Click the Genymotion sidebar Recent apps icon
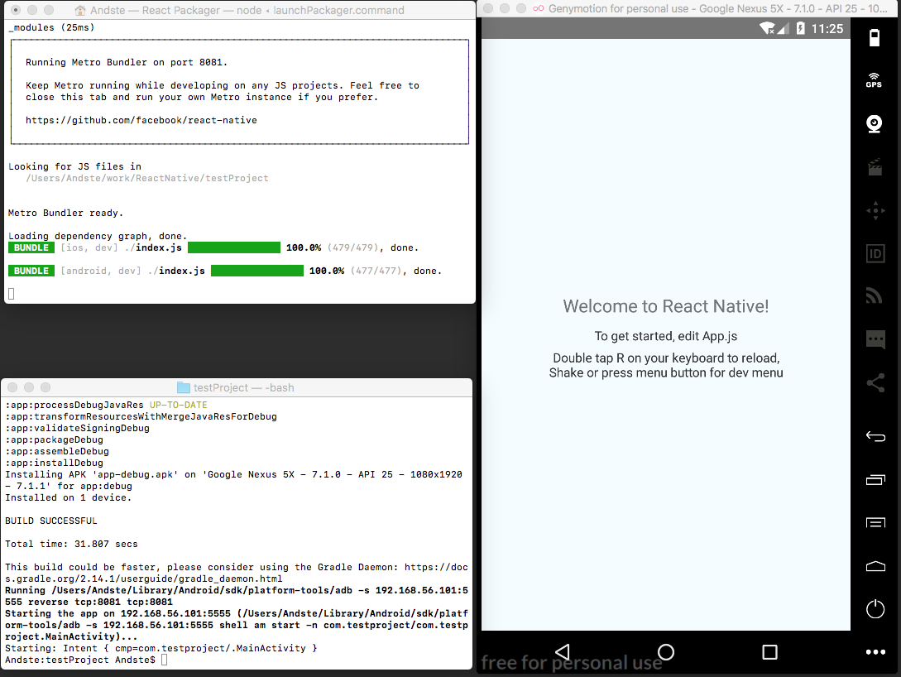Screen dimensions: 901x677 click(875, 479)
